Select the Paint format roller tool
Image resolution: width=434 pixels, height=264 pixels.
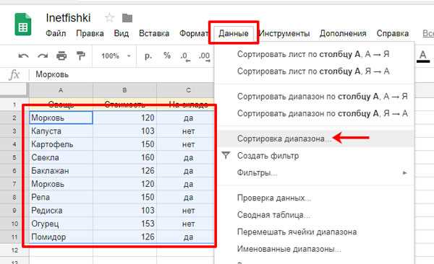pyautogui.click(x=80, y=56)
